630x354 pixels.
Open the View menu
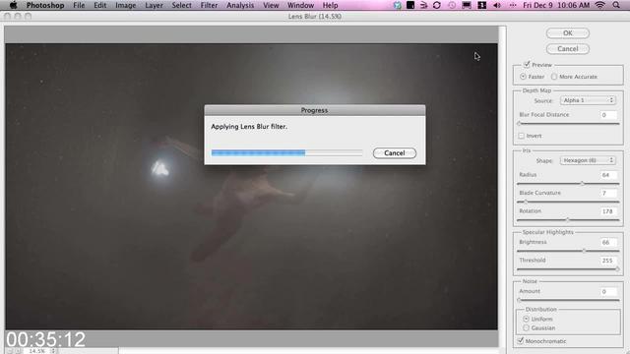271,5
